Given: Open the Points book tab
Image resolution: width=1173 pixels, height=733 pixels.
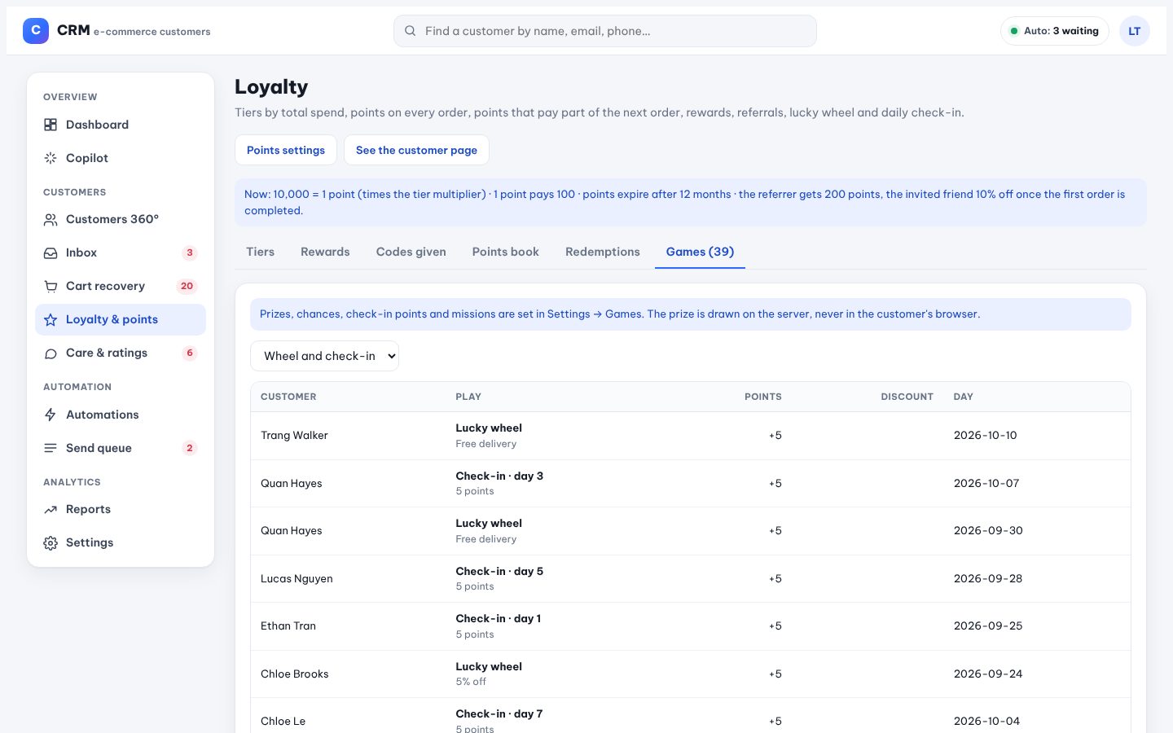Looking at the screenshot, I should click(506, 252).
